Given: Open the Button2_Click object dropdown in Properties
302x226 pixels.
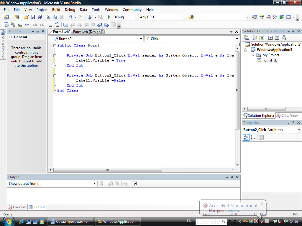Looking at the screenshot, I should [x=299, y=130].
